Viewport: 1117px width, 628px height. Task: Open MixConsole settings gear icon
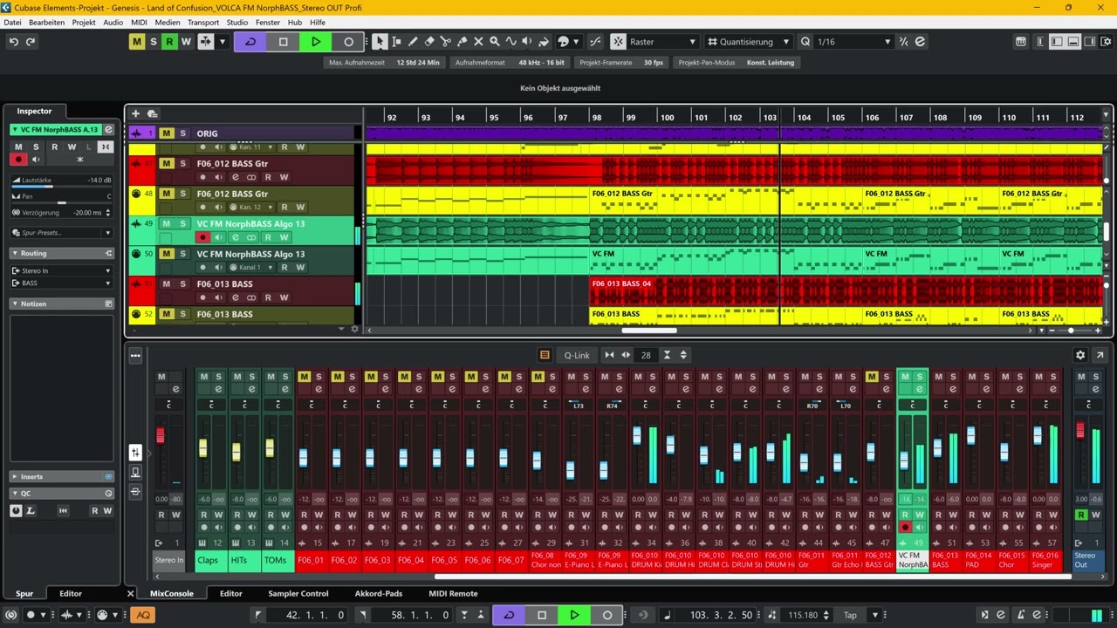click(x=1080, y=355)
